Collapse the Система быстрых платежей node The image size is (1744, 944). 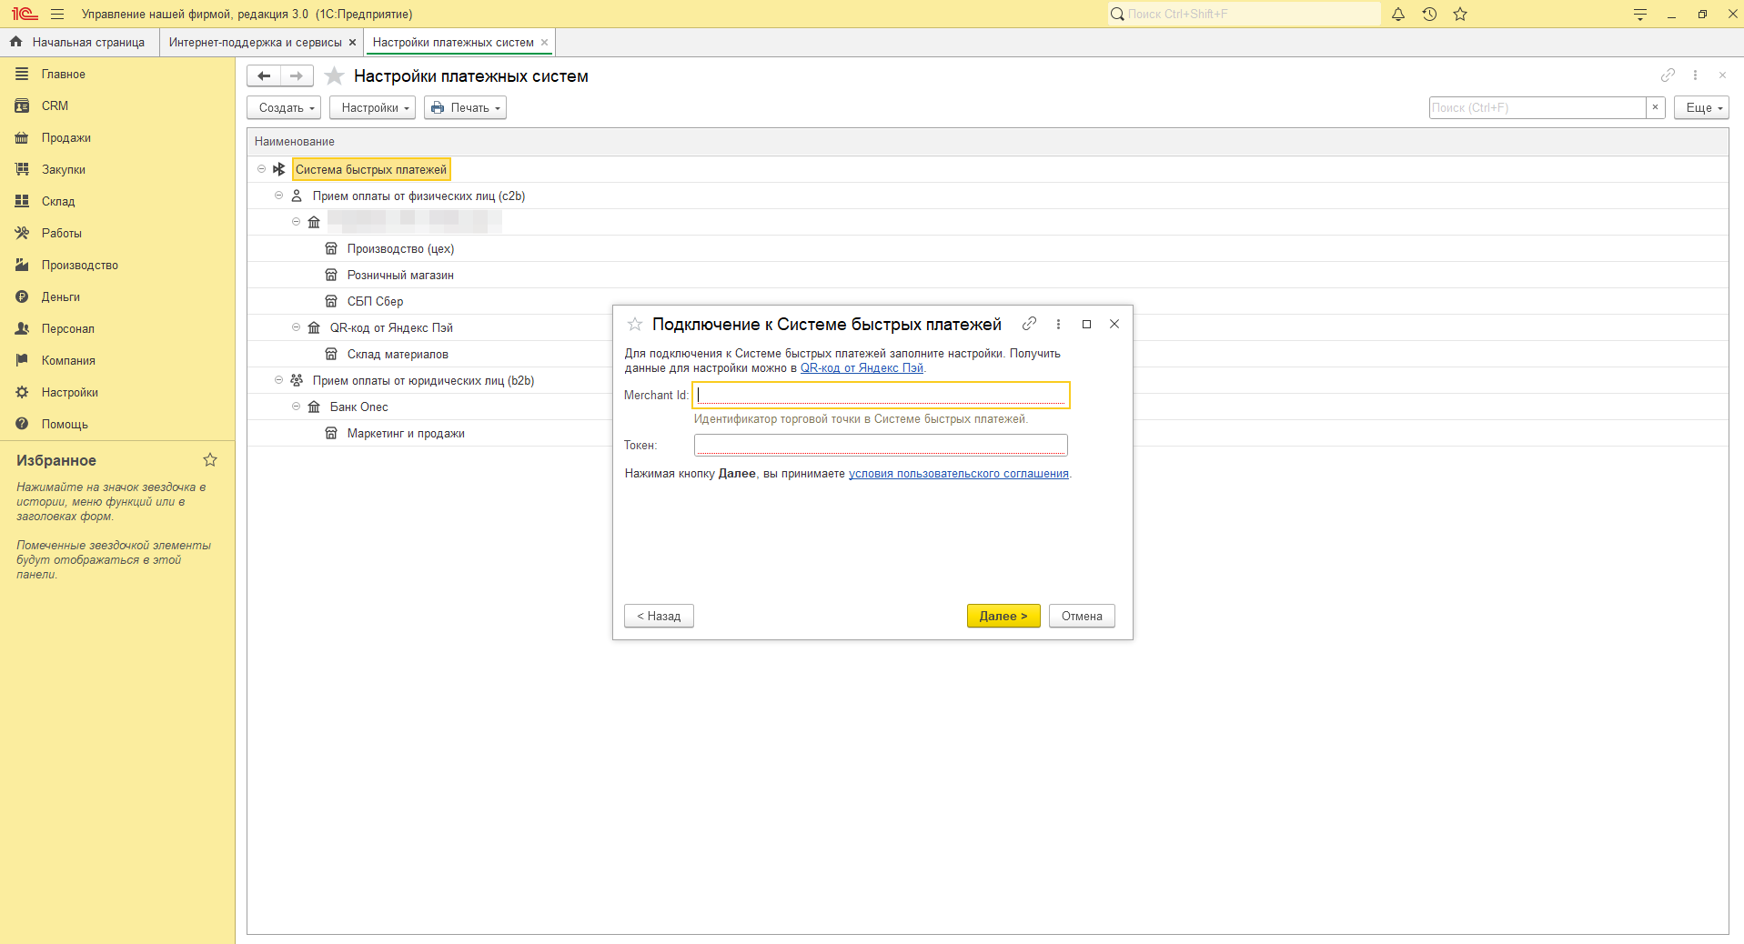tap(261, 169)
